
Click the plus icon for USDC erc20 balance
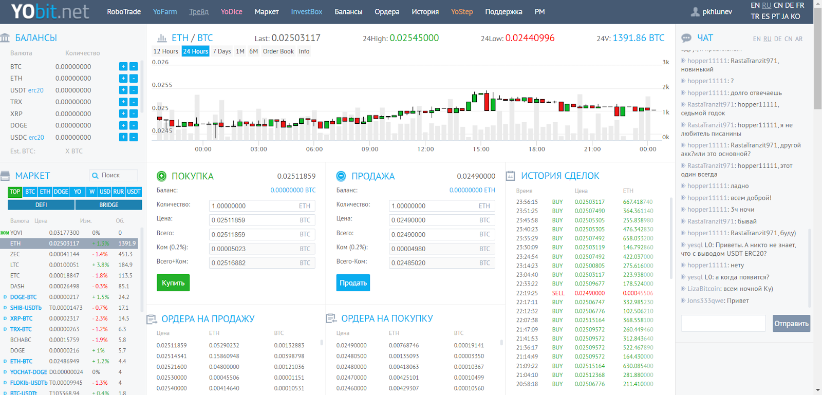click(x=123, y=137)
